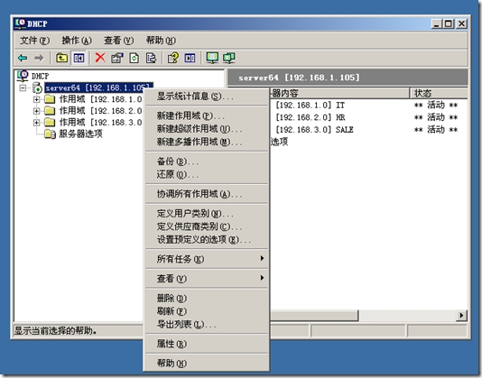Click the folder icon of scope 192.168.2.0

coord(50,111)
